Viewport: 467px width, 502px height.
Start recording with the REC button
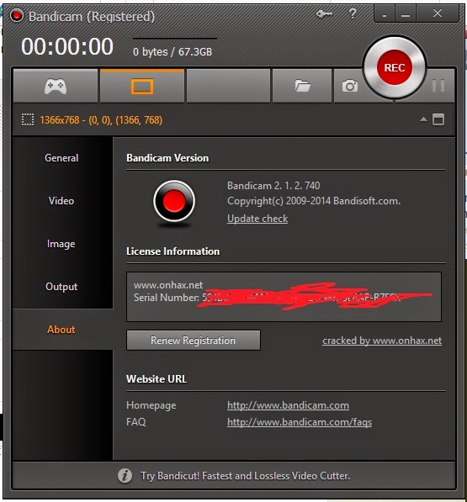[395, 67]
